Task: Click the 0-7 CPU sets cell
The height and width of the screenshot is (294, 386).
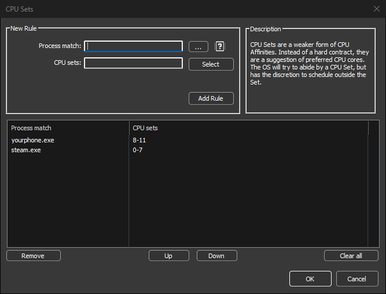Action: pyautogui.click(x=138, y=150)
